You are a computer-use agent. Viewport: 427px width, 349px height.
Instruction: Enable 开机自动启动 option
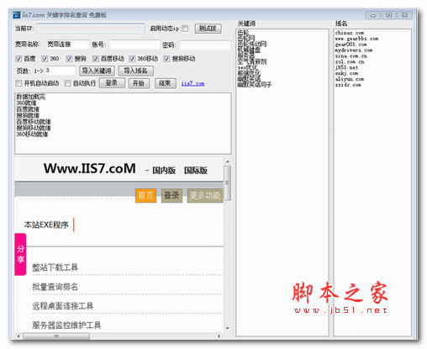[18, 83]
